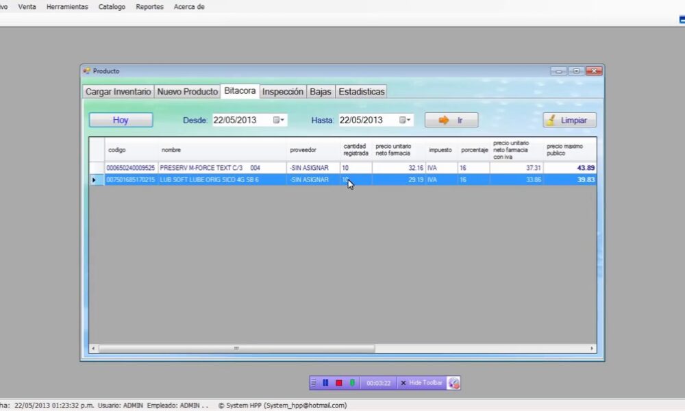Click the green resume icon on recorder toolbar
This screenshot has width=685, height=411.
point(352,383)
